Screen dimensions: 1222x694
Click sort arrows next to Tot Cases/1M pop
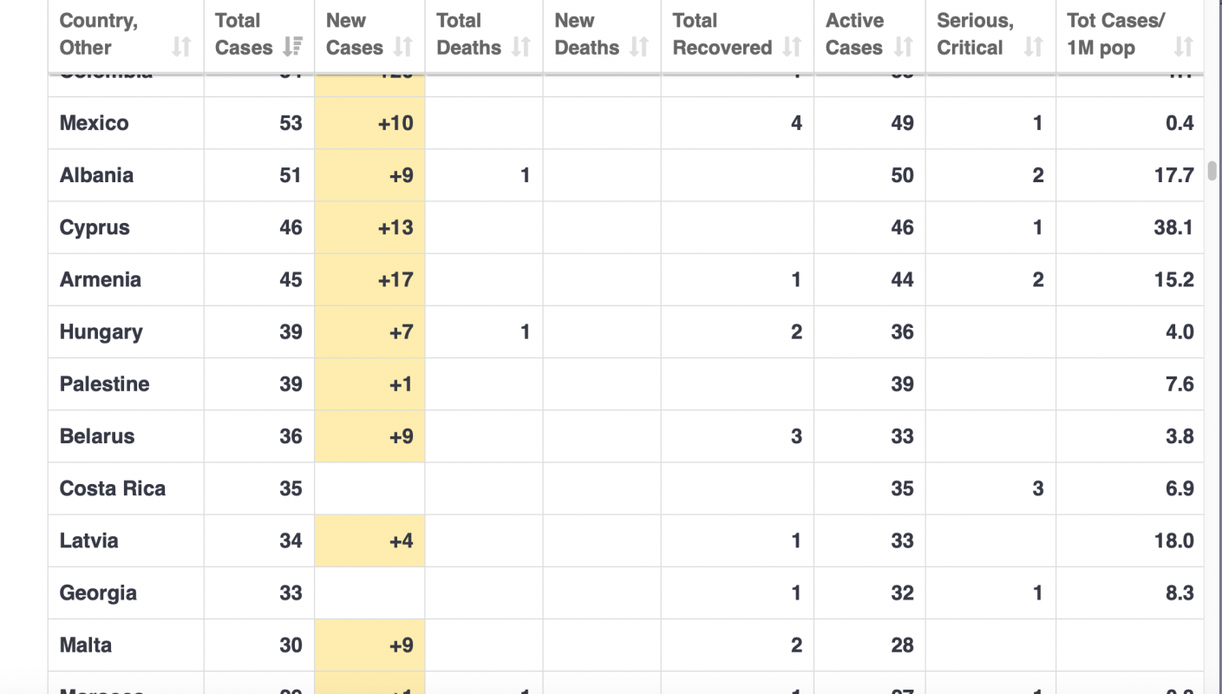point(1183,47)
